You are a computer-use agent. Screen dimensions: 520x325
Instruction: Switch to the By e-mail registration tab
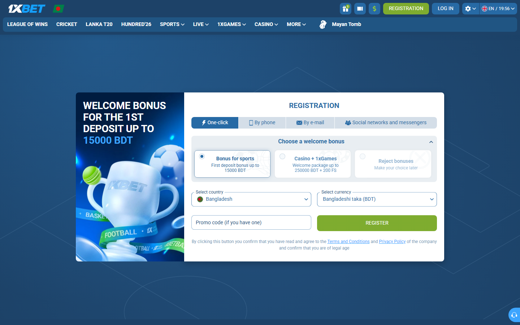310,123
